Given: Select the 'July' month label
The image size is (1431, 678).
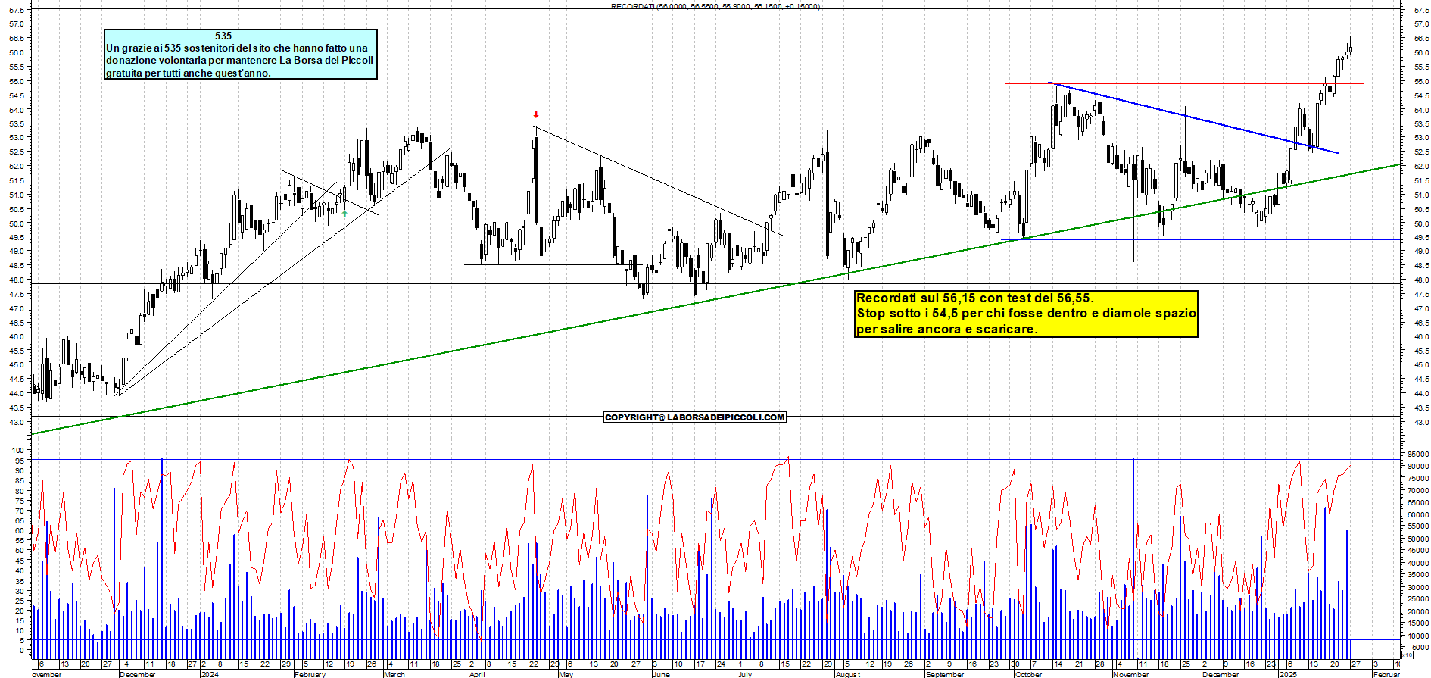Looking at the screenshot, I should (x=745, y=674).
